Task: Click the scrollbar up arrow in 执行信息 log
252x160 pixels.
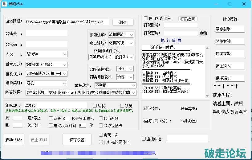Action: [207, 48]
